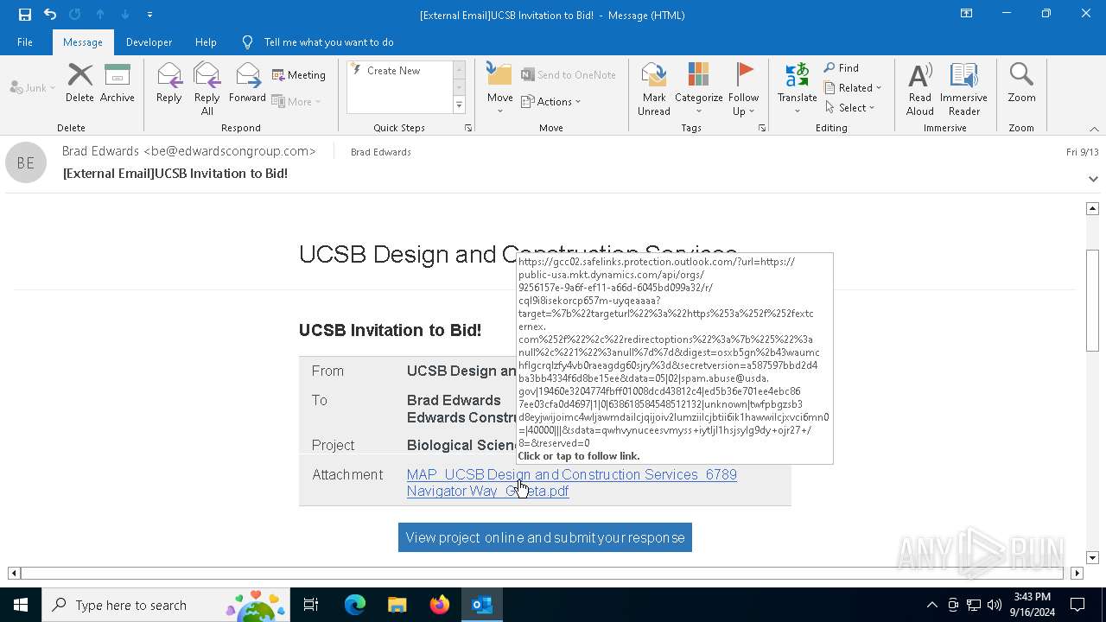Open the Quick Steps dialog launcher
Viewport: 1106px width, 622px height.
coord(468,128)
